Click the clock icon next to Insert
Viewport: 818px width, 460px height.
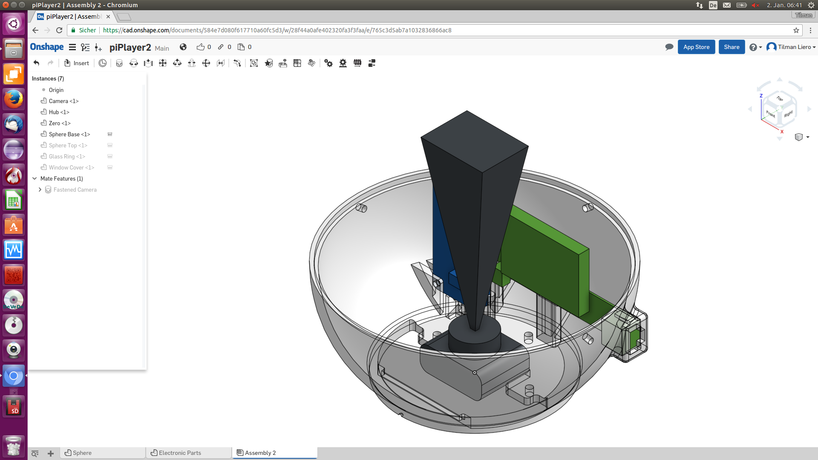coord(103,63)
